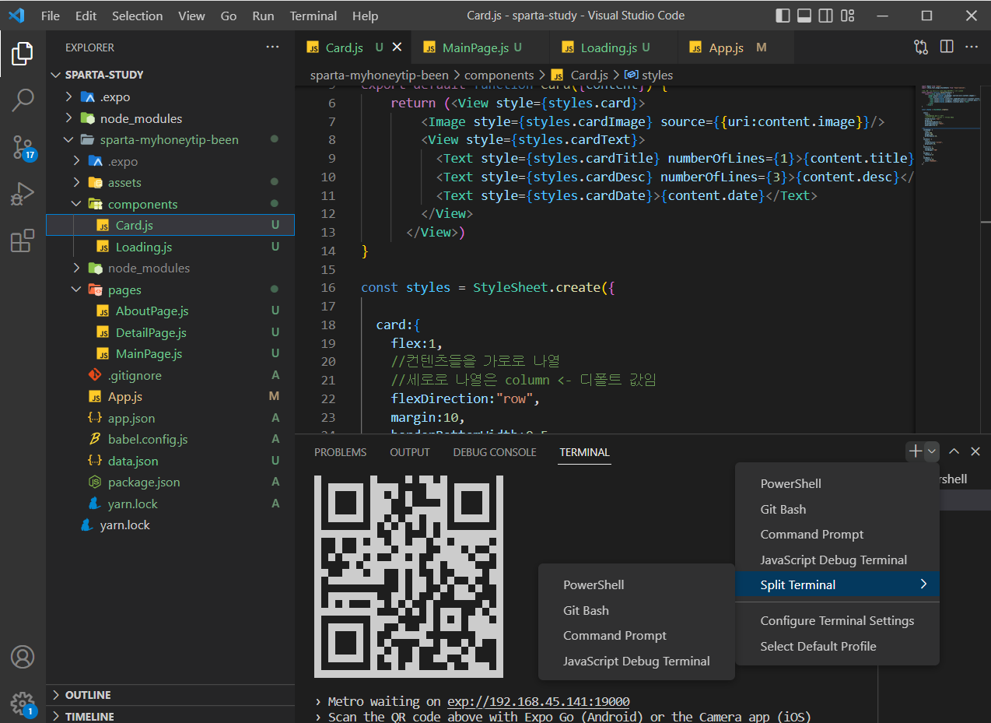Image resolution: width=991 pixels, height=723 pixels.
Task: Collapse the sparta-myhoneytip-been folder
Action: (170, 140)
